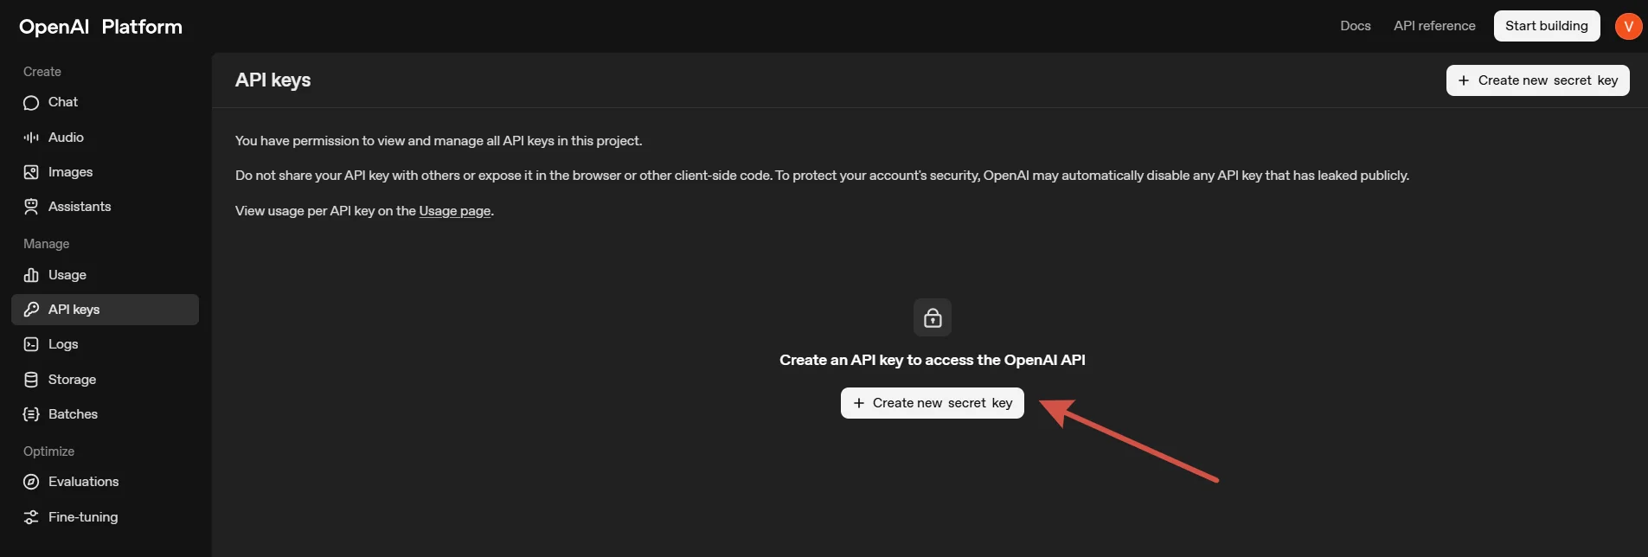Click the API keys page heading
Screen dimensions: 1648x557
coord(273,80)
